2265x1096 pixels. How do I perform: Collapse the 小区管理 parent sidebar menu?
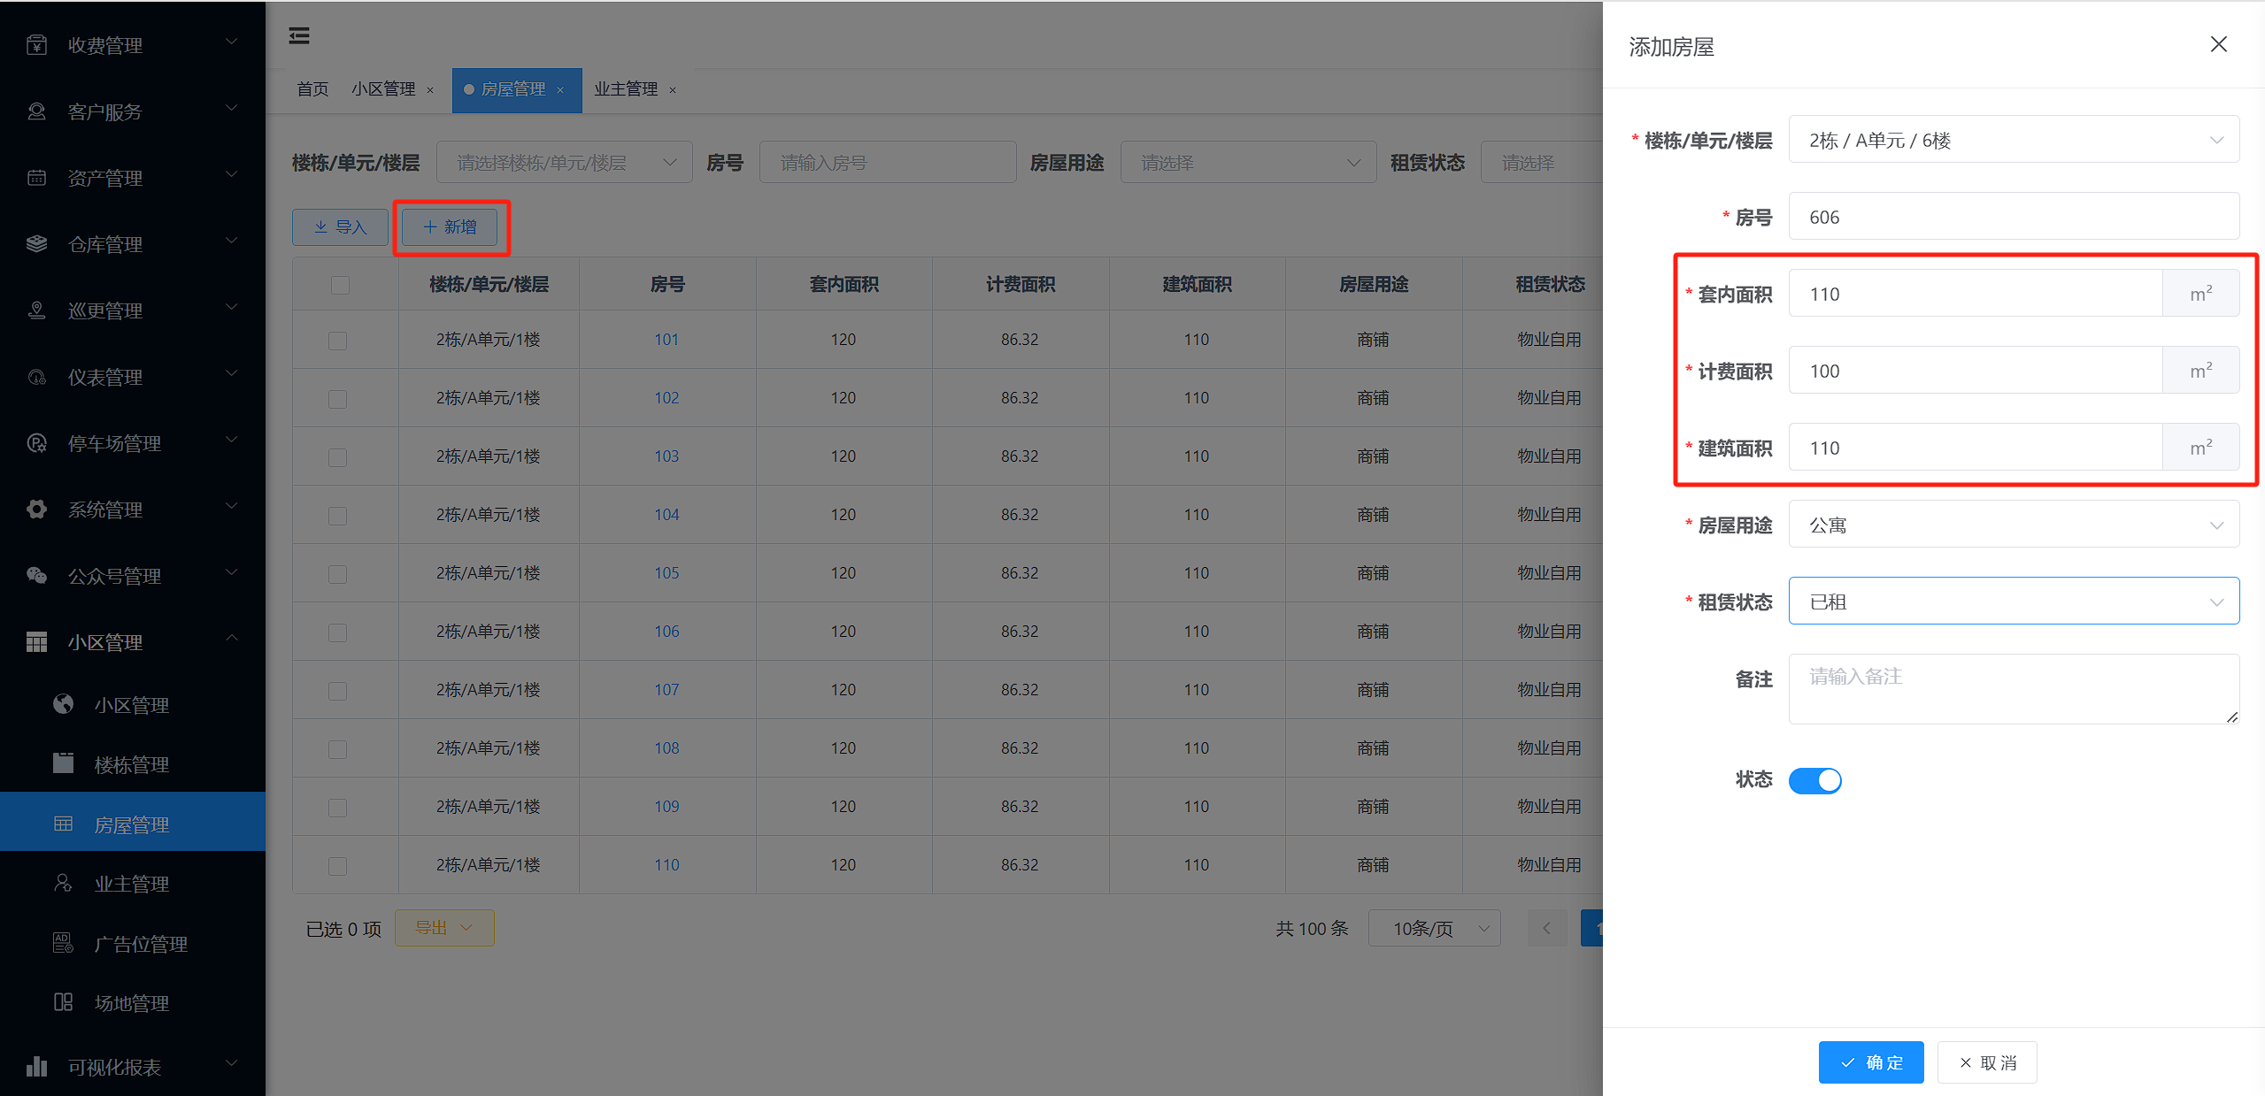pyautogui.click(x=133, y=641)
